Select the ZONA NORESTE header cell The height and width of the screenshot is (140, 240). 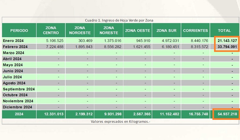pyautogui.click(x=109, y=30)
